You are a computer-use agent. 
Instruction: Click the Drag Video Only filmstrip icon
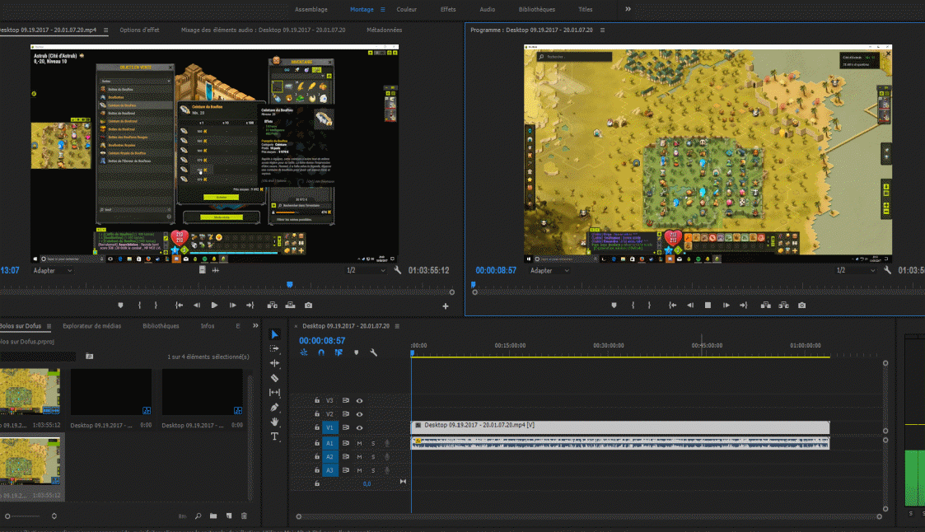(203, 270)
